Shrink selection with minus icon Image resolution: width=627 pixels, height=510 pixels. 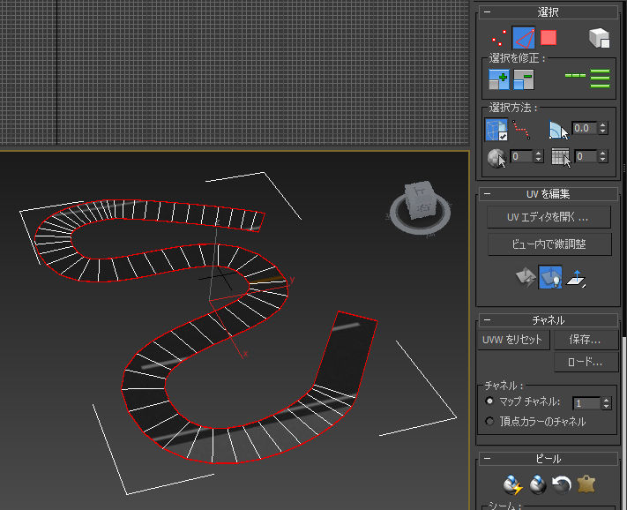(524, 79)
